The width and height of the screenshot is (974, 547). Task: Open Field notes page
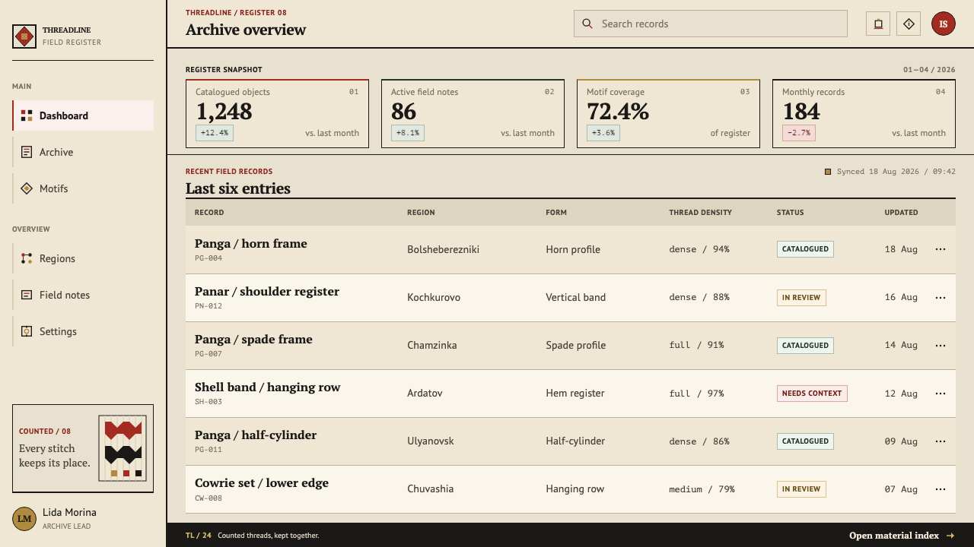83,295
